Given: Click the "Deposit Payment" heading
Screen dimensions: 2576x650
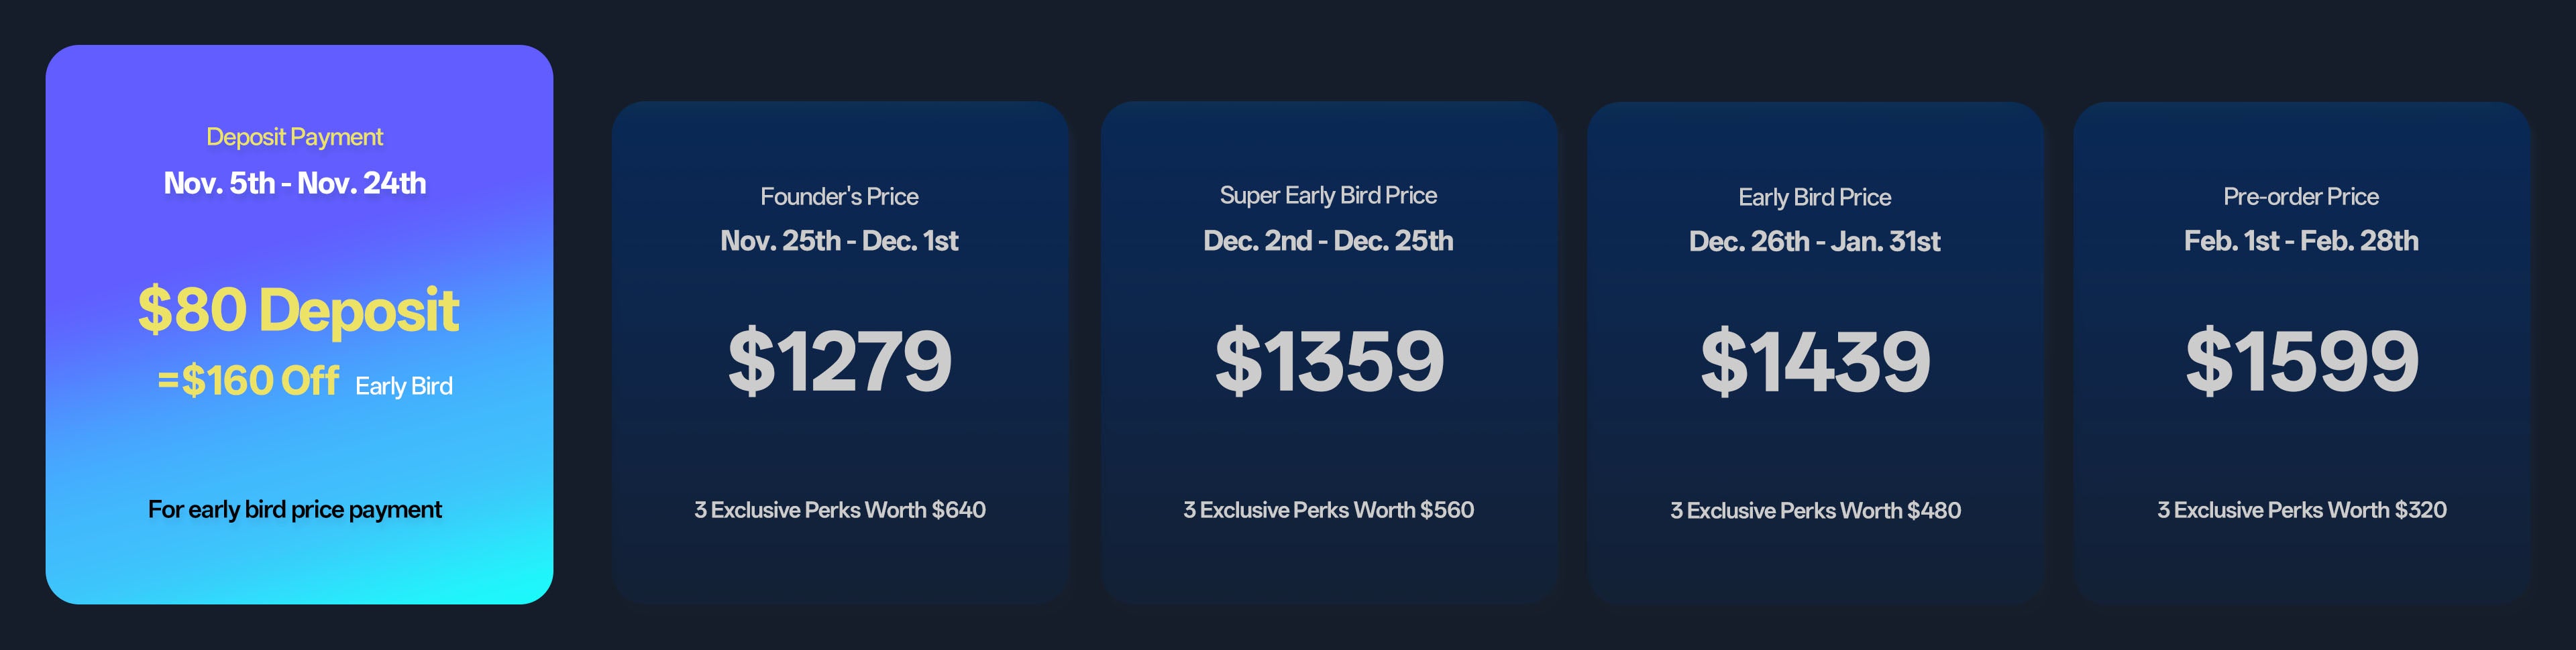Looking at the screenshot, I should 294,137.
